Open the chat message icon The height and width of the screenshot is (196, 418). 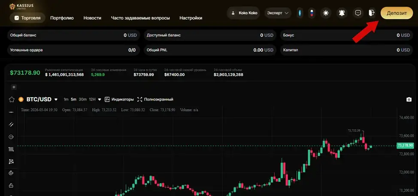[358, 13]
